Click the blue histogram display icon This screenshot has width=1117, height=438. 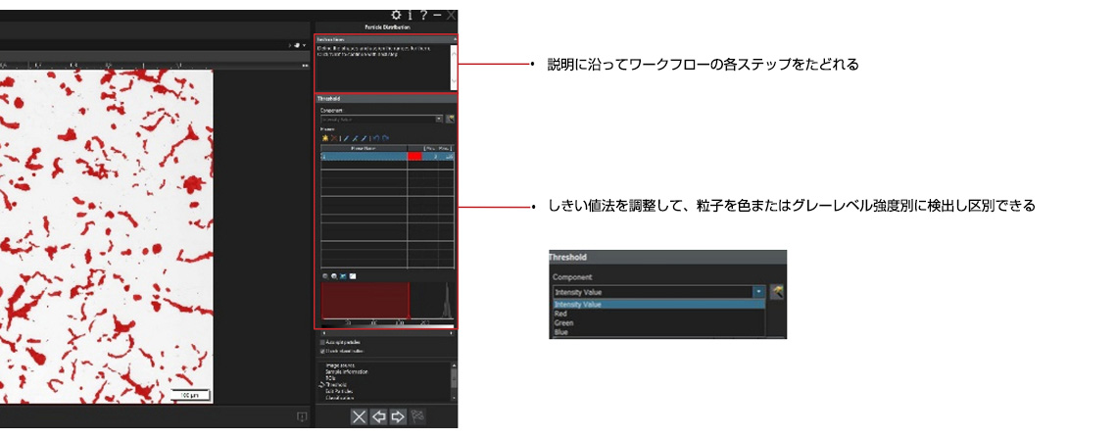pos(343,275)
